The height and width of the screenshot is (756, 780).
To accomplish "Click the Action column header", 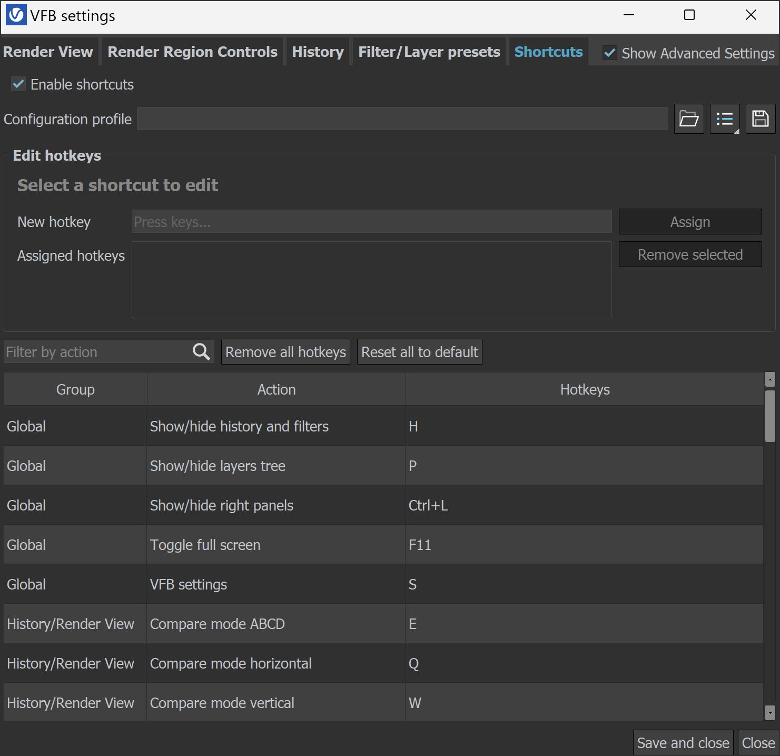I will pos(277,389).
